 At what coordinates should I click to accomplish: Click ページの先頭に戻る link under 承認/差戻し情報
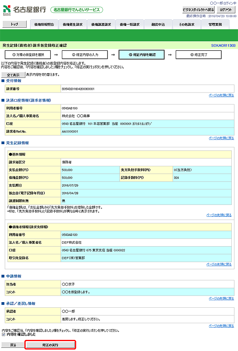click(221, 326)
